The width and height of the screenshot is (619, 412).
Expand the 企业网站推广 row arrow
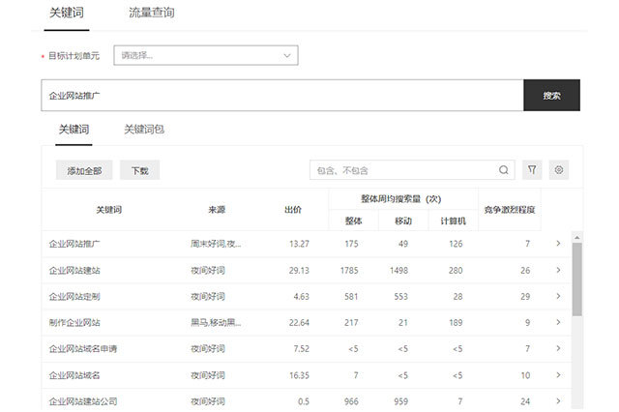point(558,244)
